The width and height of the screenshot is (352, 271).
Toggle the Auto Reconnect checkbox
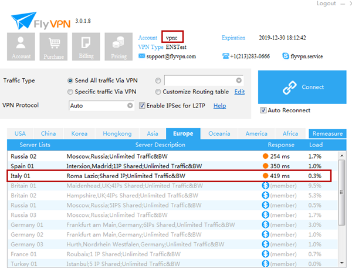263,110
